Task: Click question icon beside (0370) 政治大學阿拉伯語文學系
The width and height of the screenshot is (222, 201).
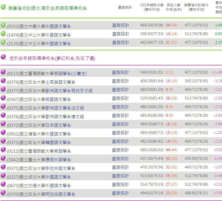Action: pyautogui.click(x=3, y=193)
